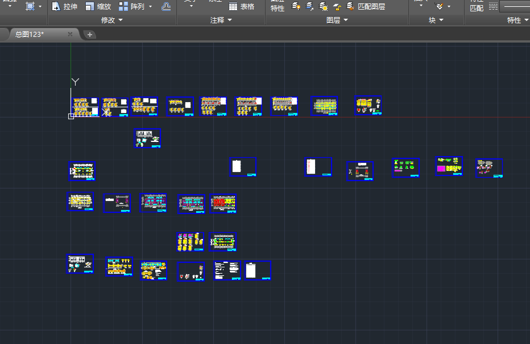
Task: Select the red-filled floor plan sheet frame
Action: pos(223,203)
